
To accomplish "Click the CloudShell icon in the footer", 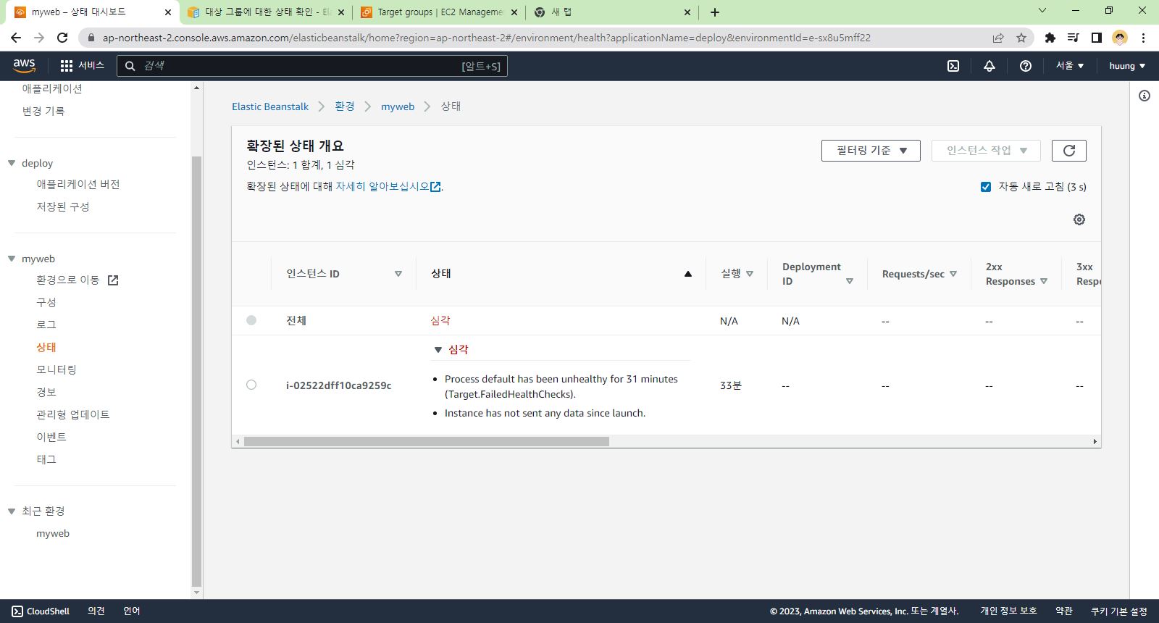I will click(x=17, y=611).
